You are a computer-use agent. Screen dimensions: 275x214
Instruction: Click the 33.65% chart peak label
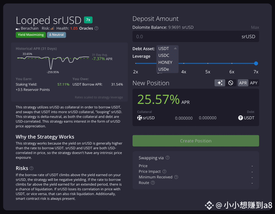(27, 54)
